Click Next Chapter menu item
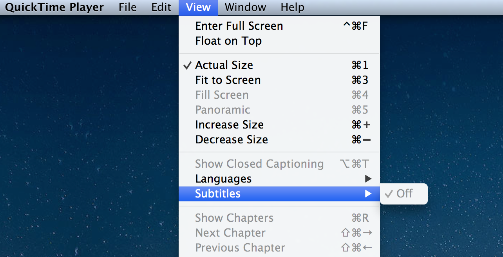503x257 pixels. click(x=230, y=233)
